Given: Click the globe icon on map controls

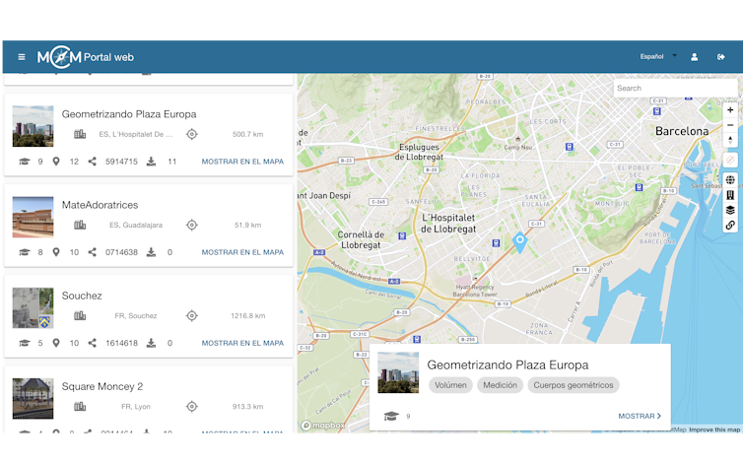Looking at the screenshot, I should 730,180.
